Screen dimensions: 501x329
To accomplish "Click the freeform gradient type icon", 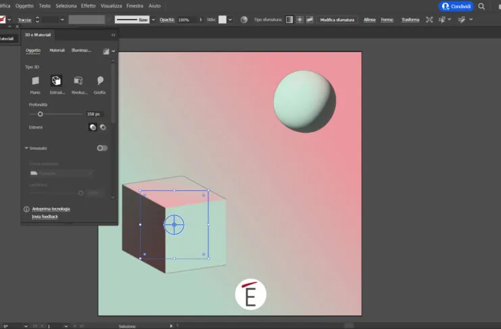I will tap(310, 20).
